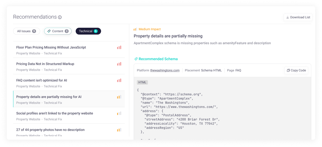Screen dimensions: 322x147
Task: Click the info icon beside Recommendations
Action: (60, 17)
